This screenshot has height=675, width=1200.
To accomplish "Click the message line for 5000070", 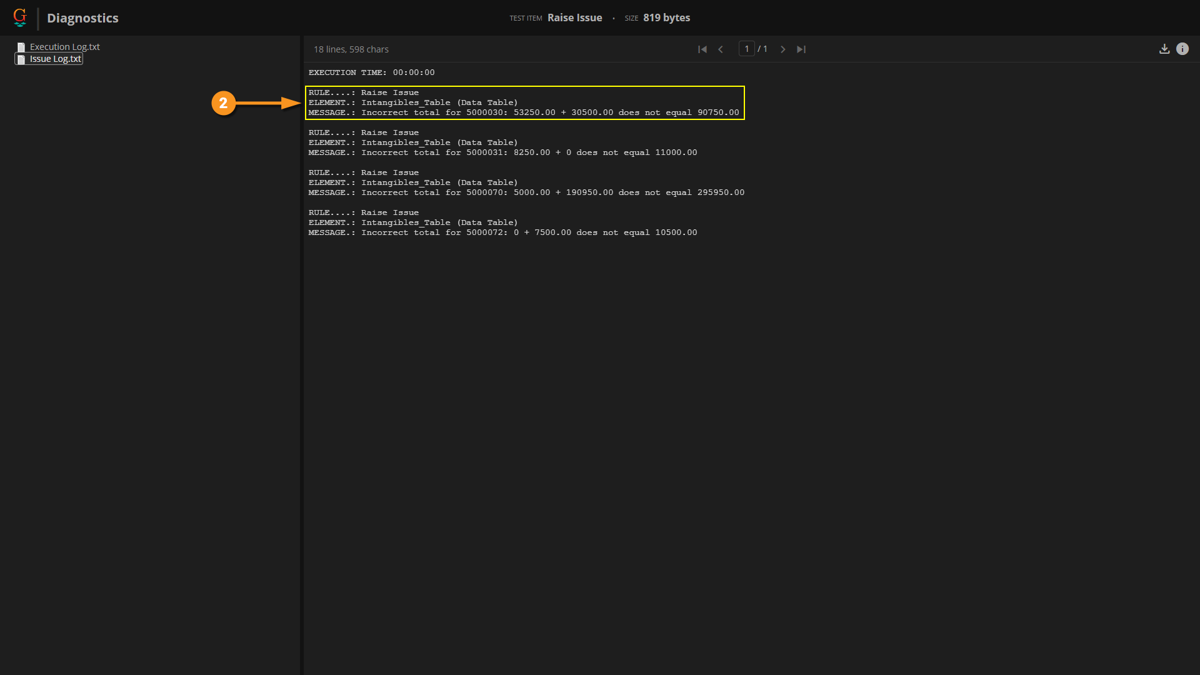I will click(526, 192).
